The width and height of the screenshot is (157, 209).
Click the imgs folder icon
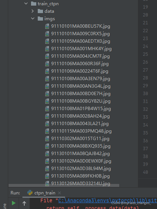pyautogui.click(x=40, y=18)
